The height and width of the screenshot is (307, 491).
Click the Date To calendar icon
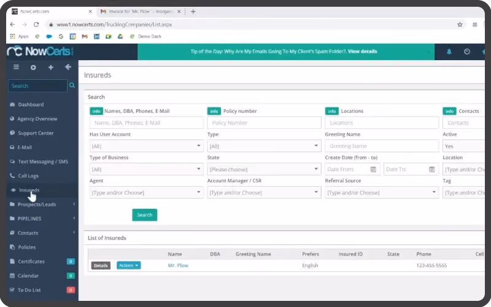pyautogui.click(x=431, y=169)
